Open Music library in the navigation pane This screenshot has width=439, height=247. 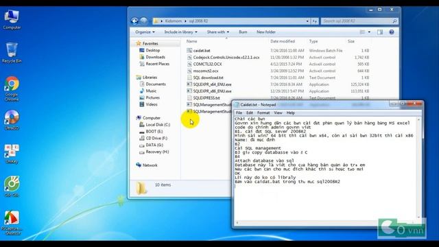(x=151, y=91)
